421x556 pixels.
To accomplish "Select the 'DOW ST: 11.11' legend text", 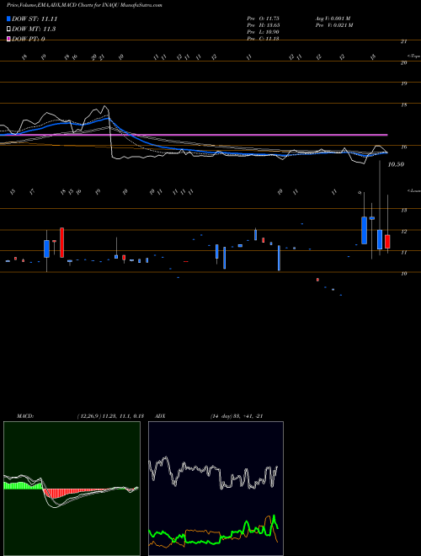I will point(35,19).
